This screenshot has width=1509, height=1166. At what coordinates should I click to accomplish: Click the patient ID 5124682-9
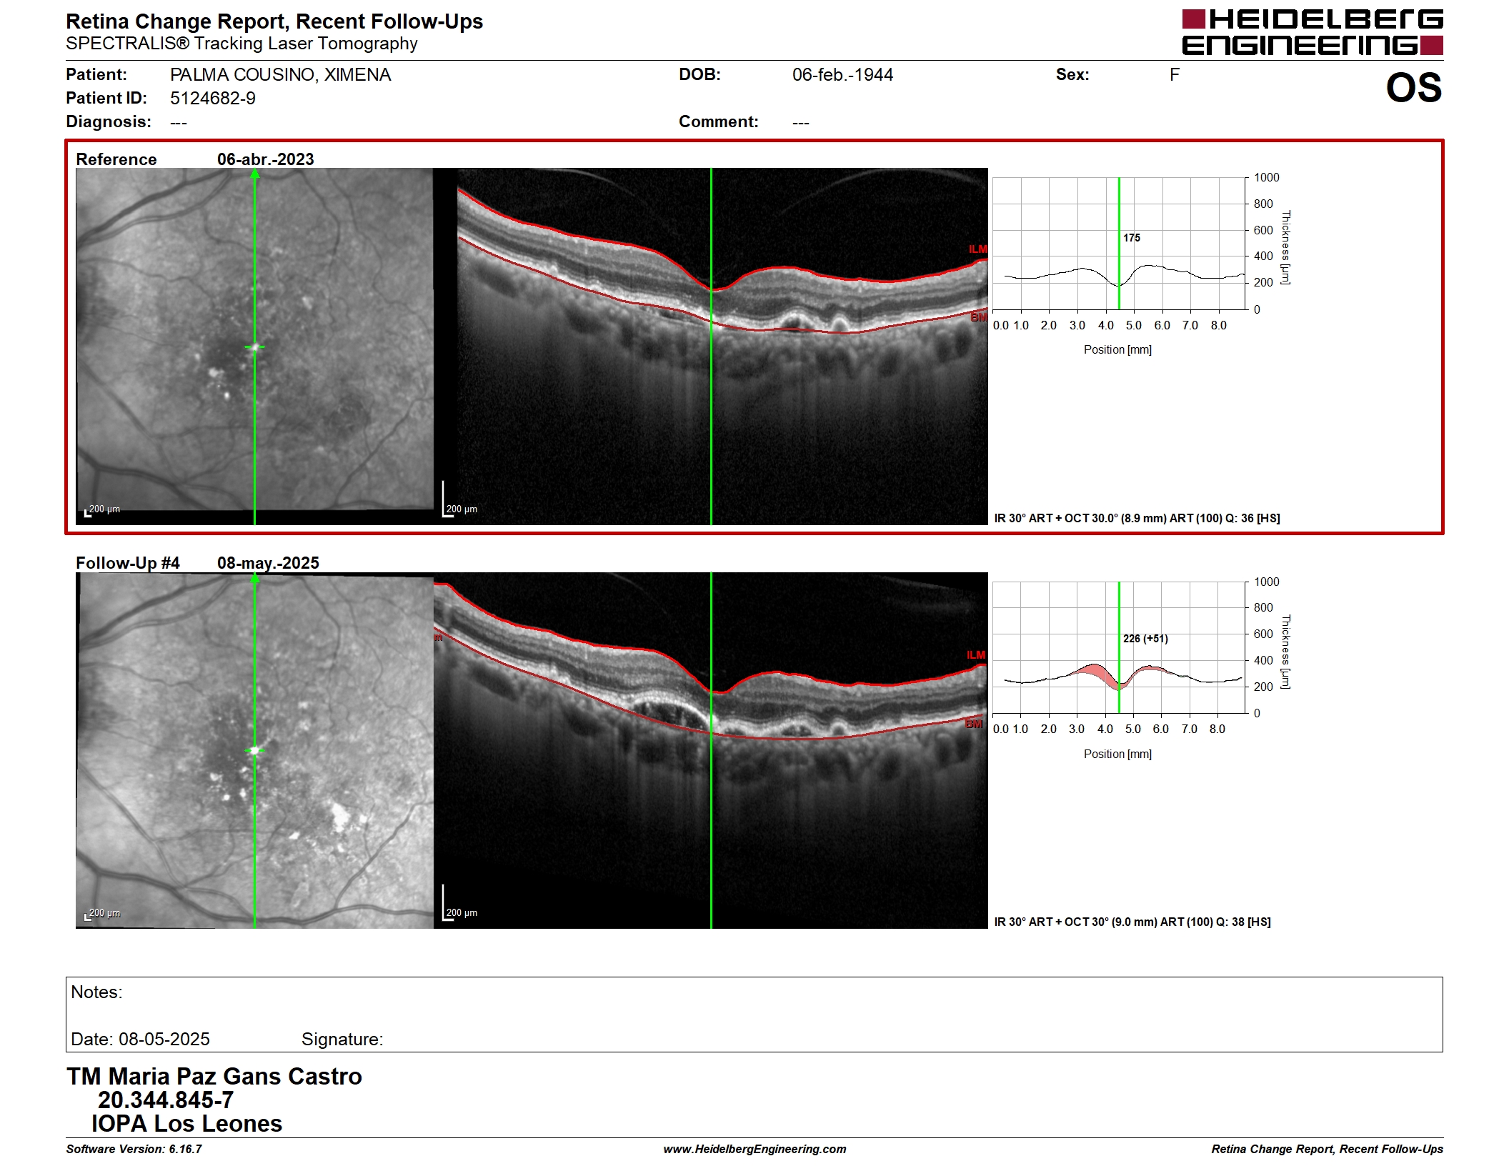[x=212, y=99]
